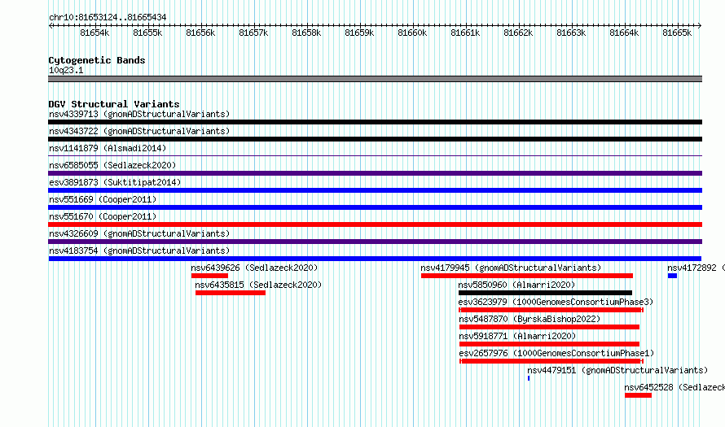Viewport: 725px width, 427px height.
Task: Select the nsv5918771 Almarri2020 label
Action: (517, 336)
